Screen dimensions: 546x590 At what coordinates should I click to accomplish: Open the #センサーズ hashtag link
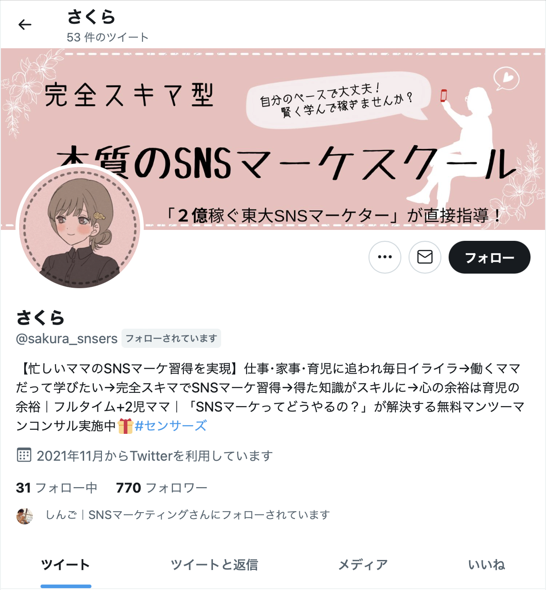pos(171,426)
